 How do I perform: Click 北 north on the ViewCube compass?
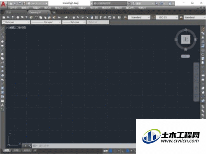pyautogui.click(x=186, y=30)
